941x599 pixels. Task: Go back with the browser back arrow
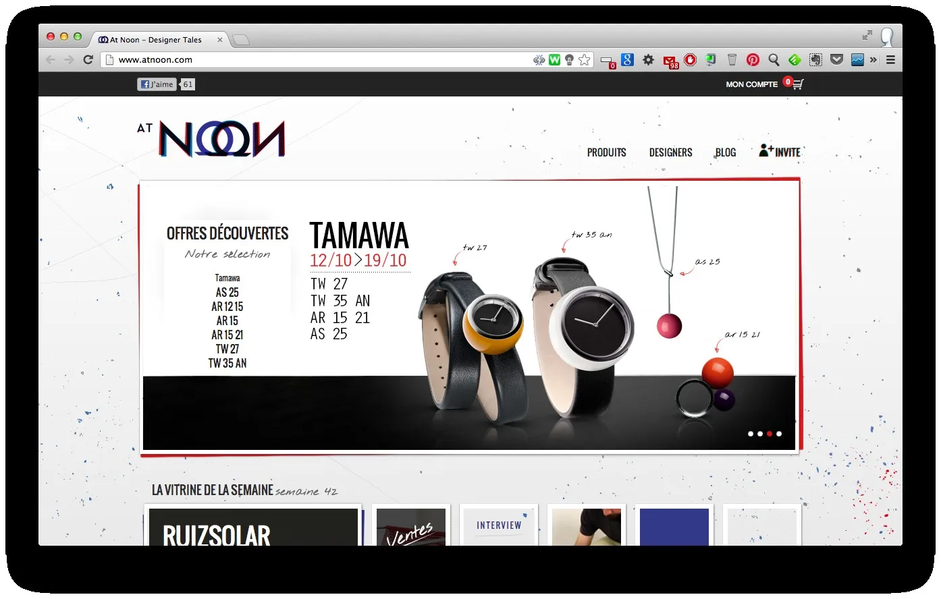pyautogui.click(x=51, y=60)
